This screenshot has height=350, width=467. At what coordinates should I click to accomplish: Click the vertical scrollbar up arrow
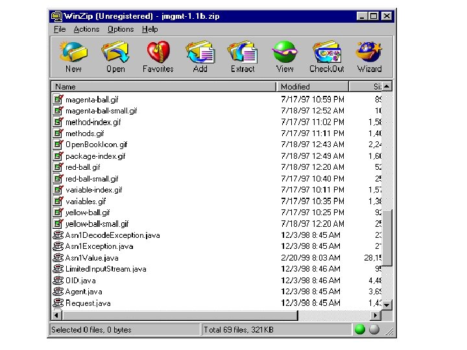(x=387, y=86)
